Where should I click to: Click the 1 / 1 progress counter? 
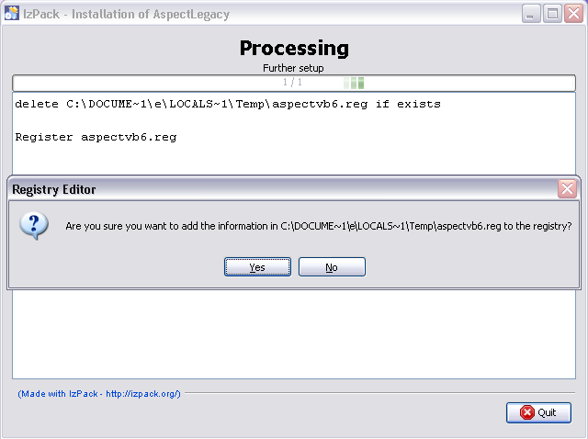click(x=292, y=82)
